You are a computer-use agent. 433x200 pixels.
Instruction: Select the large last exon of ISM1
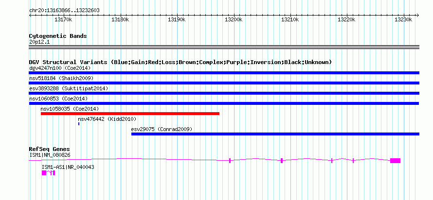point(395,161)
